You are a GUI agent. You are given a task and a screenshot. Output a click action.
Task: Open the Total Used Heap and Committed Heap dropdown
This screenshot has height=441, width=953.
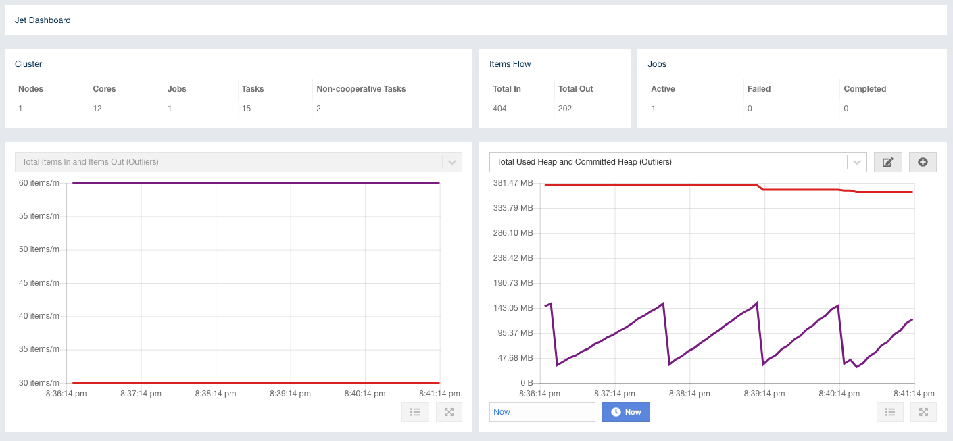click(668, 162)
